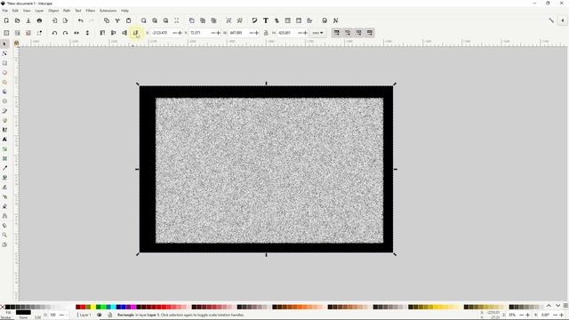Select the Node editing tool
The image size is (569, 320).
coord(4,53)
